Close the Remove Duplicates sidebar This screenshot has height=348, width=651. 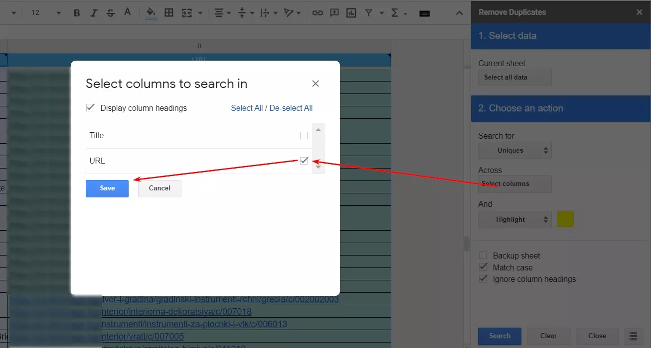point(640,12)
